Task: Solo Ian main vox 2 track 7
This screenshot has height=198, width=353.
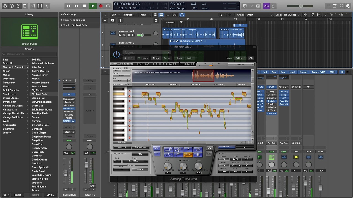Action: (x=124, y=35)
